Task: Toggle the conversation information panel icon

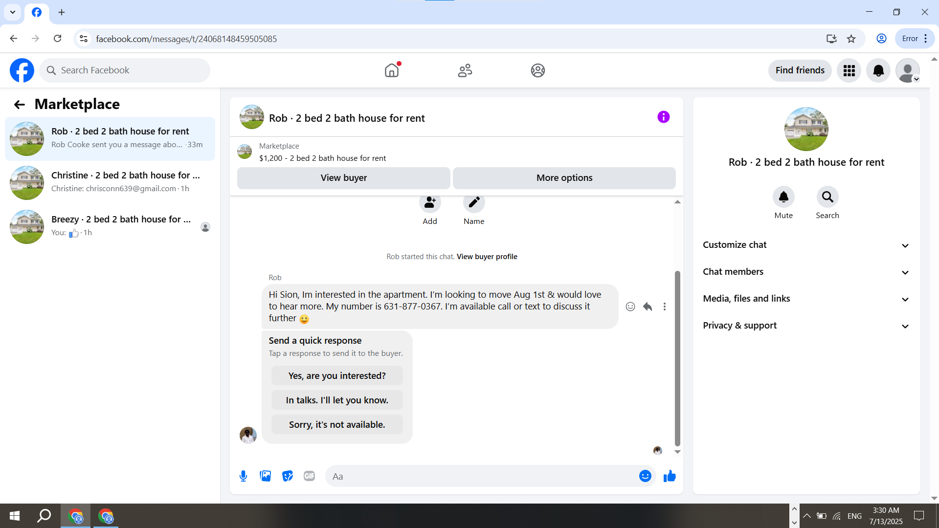Action: coord(663,117)
